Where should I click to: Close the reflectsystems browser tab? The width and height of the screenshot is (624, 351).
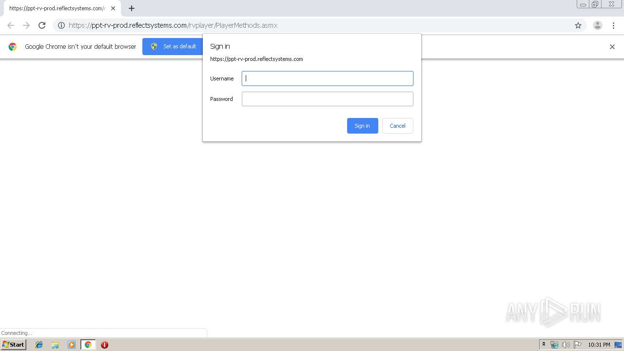pyautogui.click(x=113, y=8)
